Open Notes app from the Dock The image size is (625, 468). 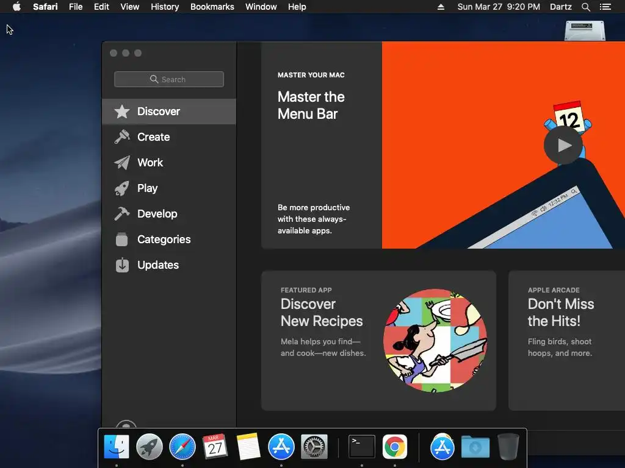click(x=248, y=447)
